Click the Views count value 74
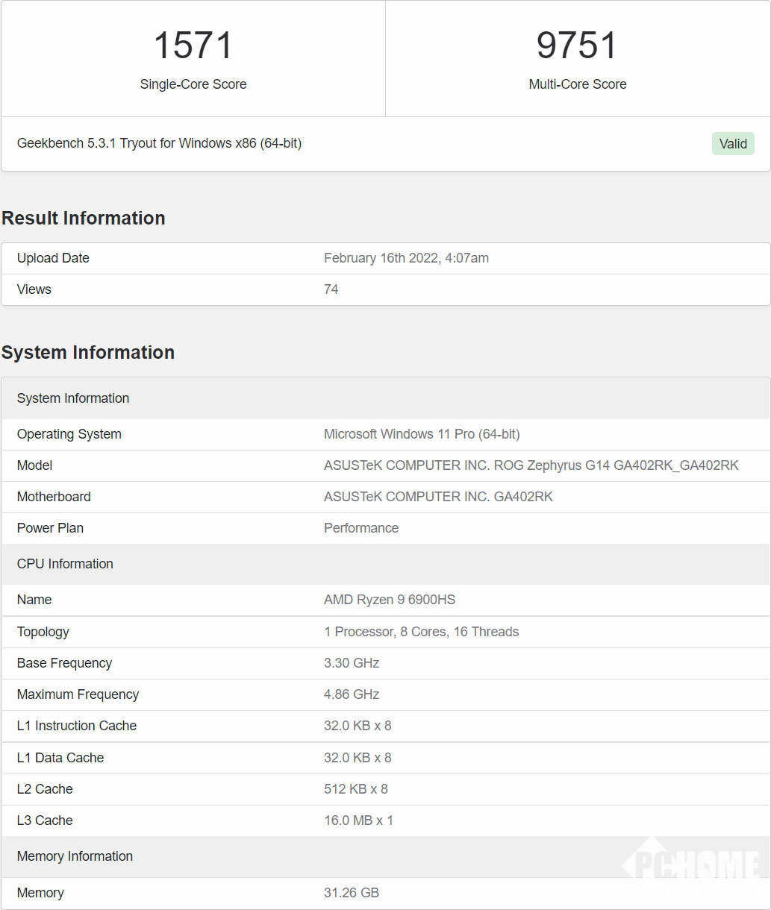This screenshot has height=910, width=771. [331, 289]
